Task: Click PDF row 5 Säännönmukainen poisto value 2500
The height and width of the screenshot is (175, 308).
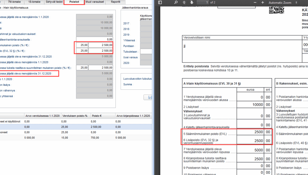Action: (259, 132)
